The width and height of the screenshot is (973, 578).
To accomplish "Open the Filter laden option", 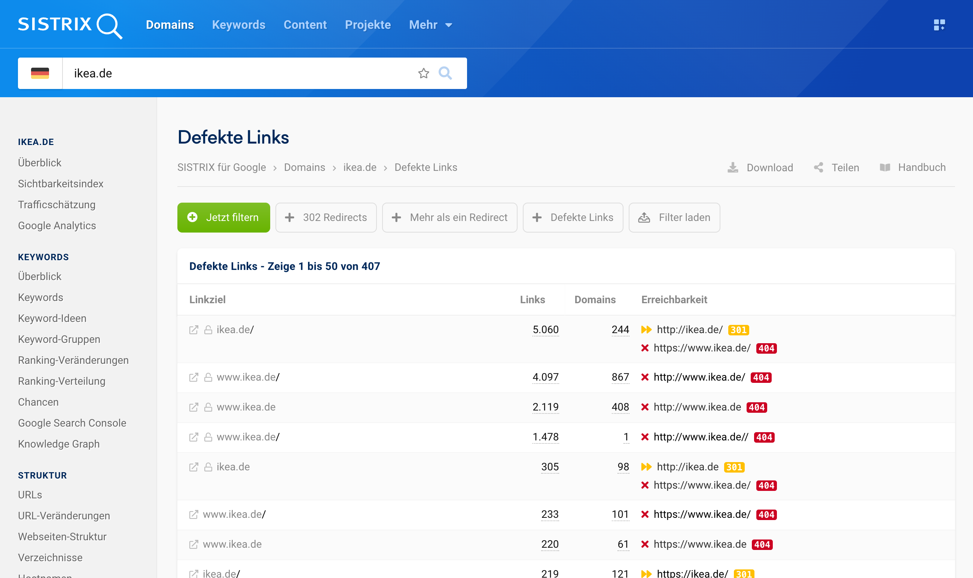I will (x=674, y=218).
